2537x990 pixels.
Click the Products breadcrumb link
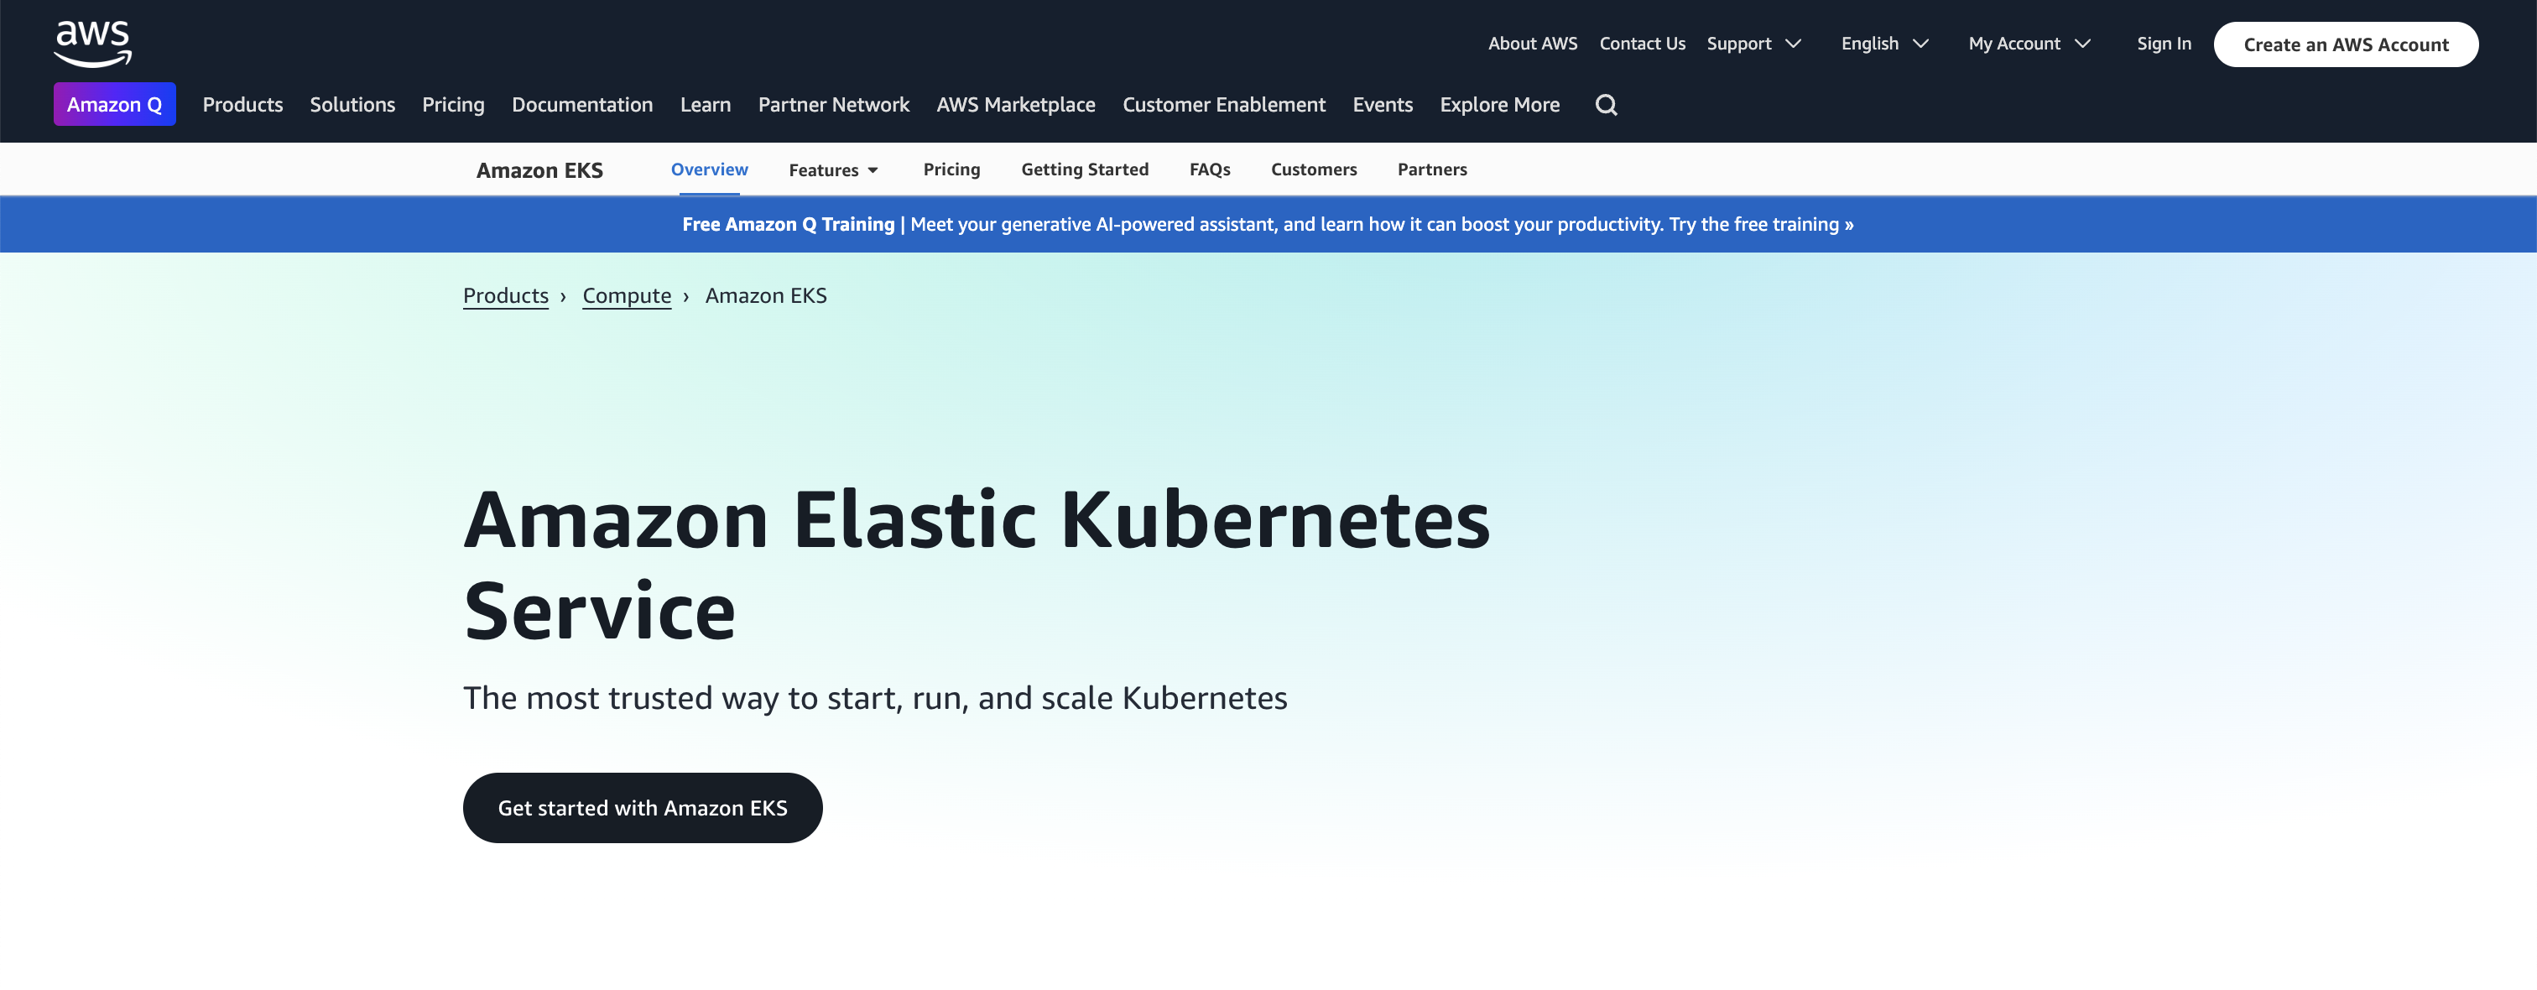pyautogui.click(x=505, y=295)
